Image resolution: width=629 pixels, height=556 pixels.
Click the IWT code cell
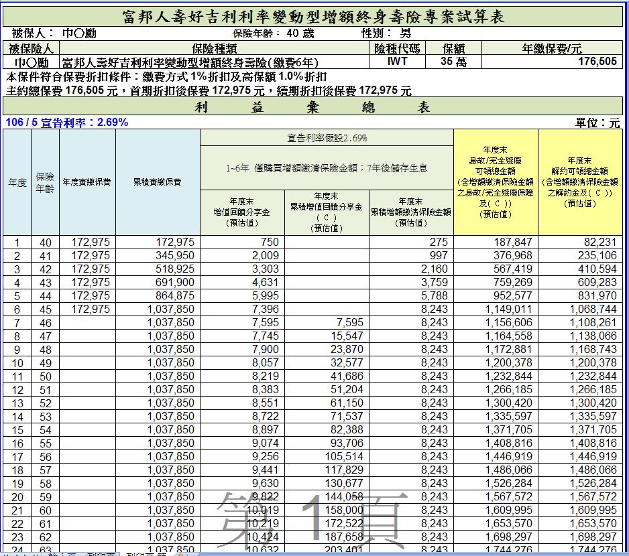(x=397, y=62)
